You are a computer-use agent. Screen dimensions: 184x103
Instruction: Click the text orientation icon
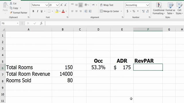[x=86, y=5]
